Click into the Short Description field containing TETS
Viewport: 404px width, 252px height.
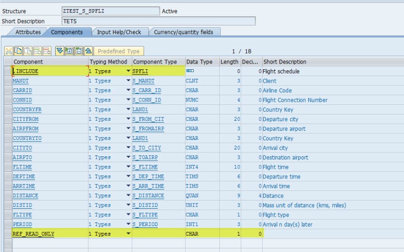pos(158,21)
